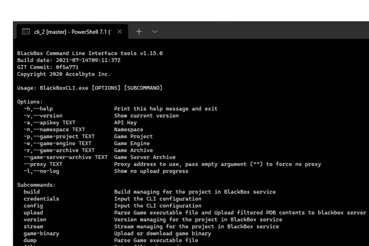Screen dimensions: 369x246
Task: Click the GIT Commit 0f5a771 text
Action: tap(48, 67)
